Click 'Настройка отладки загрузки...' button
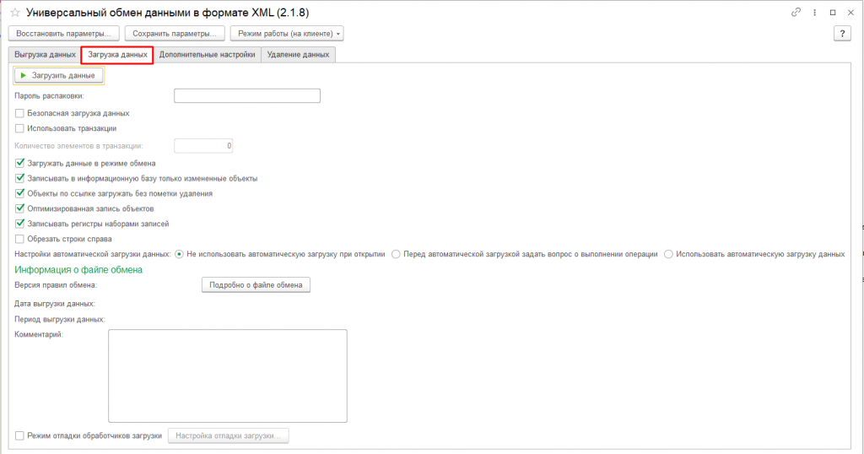 228,435
